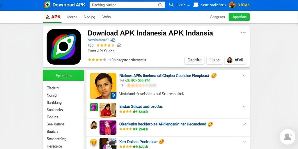Click the verified badge next to NowlaiVam2J
This screenshot has height=149, width=298.
(x=113, y=40)
